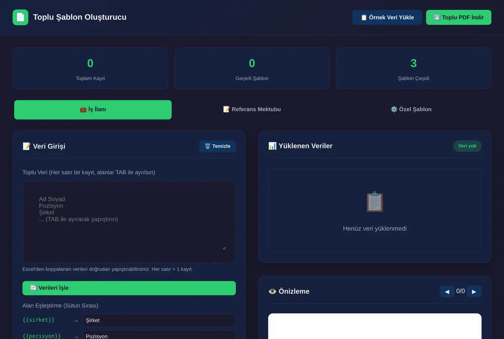Viewport: 504px width, 339px height.
Task: Click the Pozisyon field mapping input
Action: [x=159, y=336]
